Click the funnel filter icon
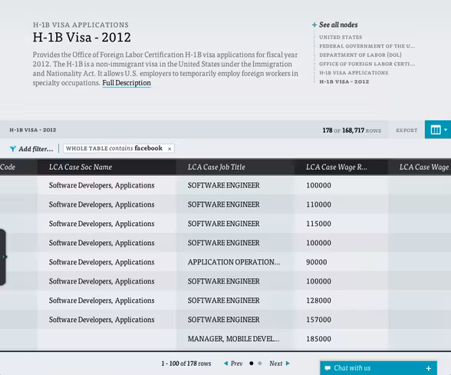451x375 pixels. tap(12, 149)
